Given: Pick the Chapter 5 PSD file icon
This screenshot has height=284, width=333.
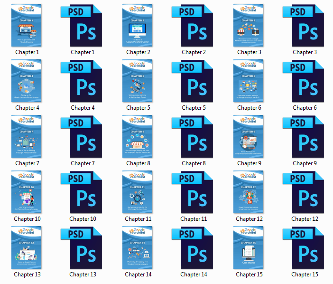Looking at the screenshot, I should [194, 80].
